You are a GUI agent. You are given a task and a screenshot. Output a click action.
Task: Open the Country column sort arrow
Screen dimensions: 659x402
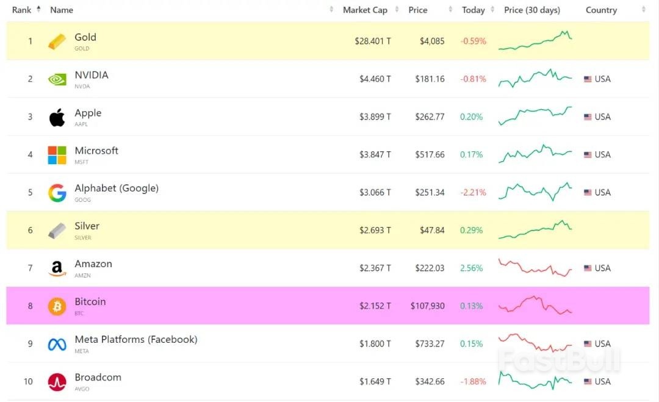(644, 10)
